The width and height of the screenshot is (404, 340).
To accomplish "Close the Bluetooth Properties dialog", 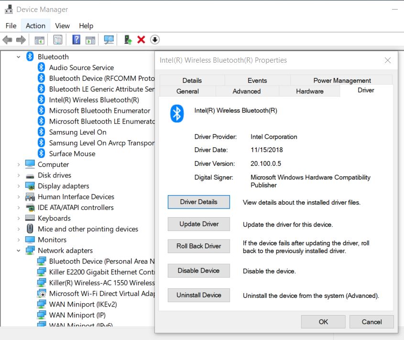I will tap(388, 60).
